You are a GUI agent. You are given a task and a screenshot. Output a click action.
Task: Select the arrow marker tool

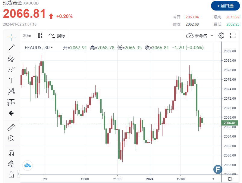click(11, 113)
